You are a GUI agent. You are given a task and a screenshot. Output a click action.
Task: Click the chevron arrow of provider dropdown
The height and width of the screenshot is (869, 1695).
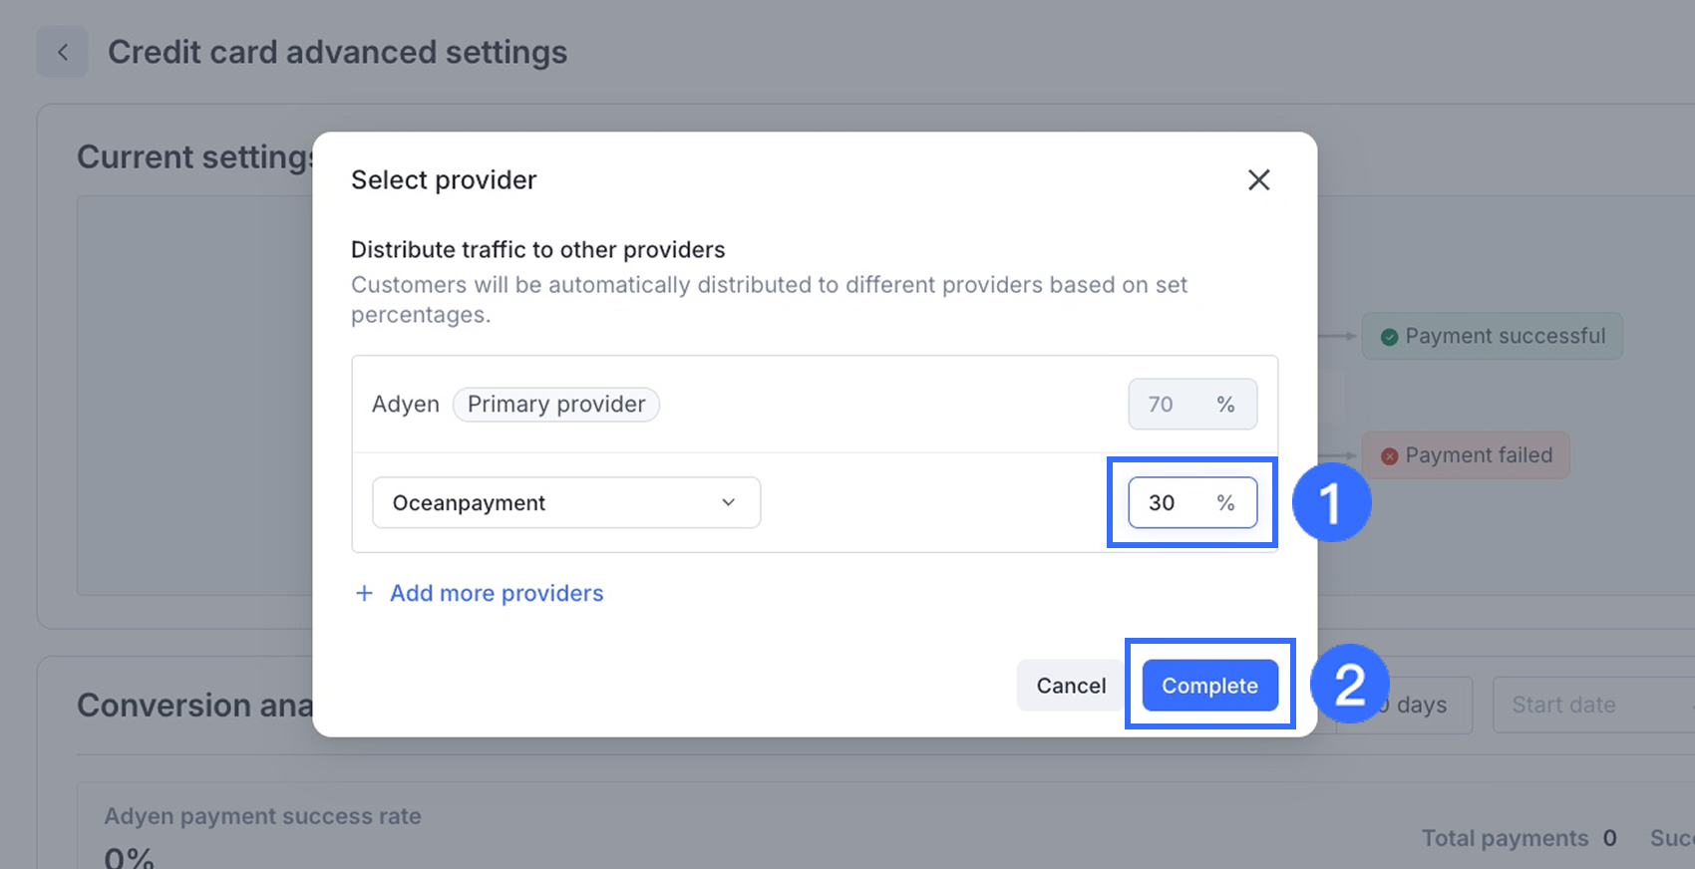[x=729, y=503]
